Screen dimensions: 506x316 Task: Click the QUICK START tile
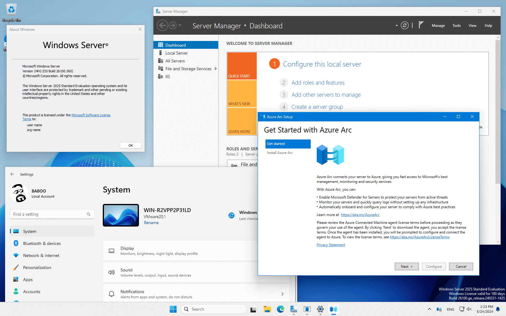pos(242,66)
